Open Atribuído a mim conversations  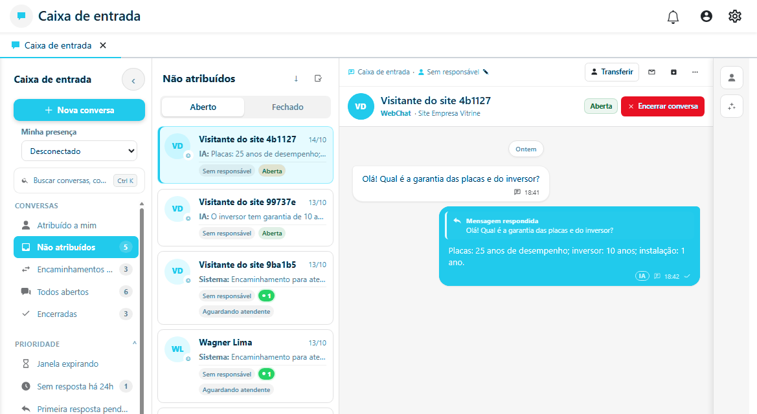pyautogui.click(x=76, y=225)
